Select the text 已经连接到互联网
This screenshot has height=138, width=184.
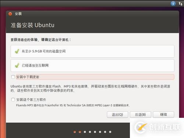[x=35, y=65]
